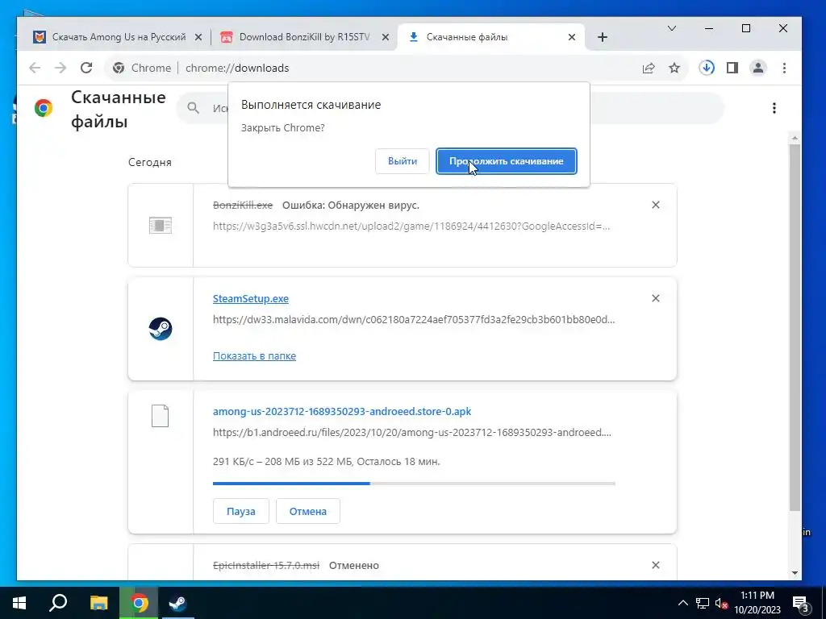Remove BonziKill.exe entry from list
The height and width of the screenshot is (619, 826).
tap(655, 205)
